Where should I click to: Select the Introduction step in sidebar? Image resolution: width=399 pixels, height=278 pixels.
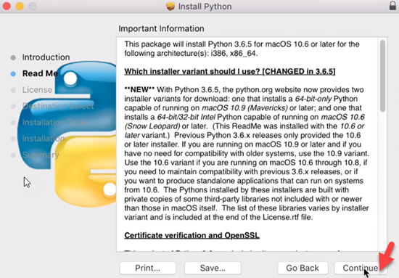click(x=46, y=57)
